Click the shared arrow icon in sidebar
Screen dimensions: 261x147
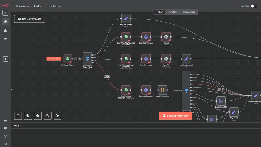click(5, 39)
